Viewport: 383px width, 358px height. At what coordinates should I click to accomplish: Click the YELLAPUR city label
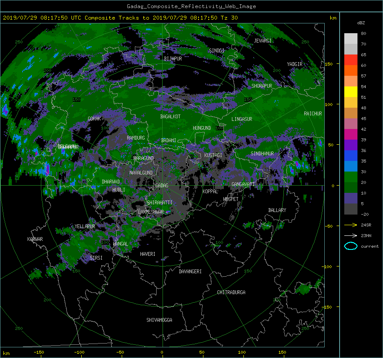tap(85, 226)
